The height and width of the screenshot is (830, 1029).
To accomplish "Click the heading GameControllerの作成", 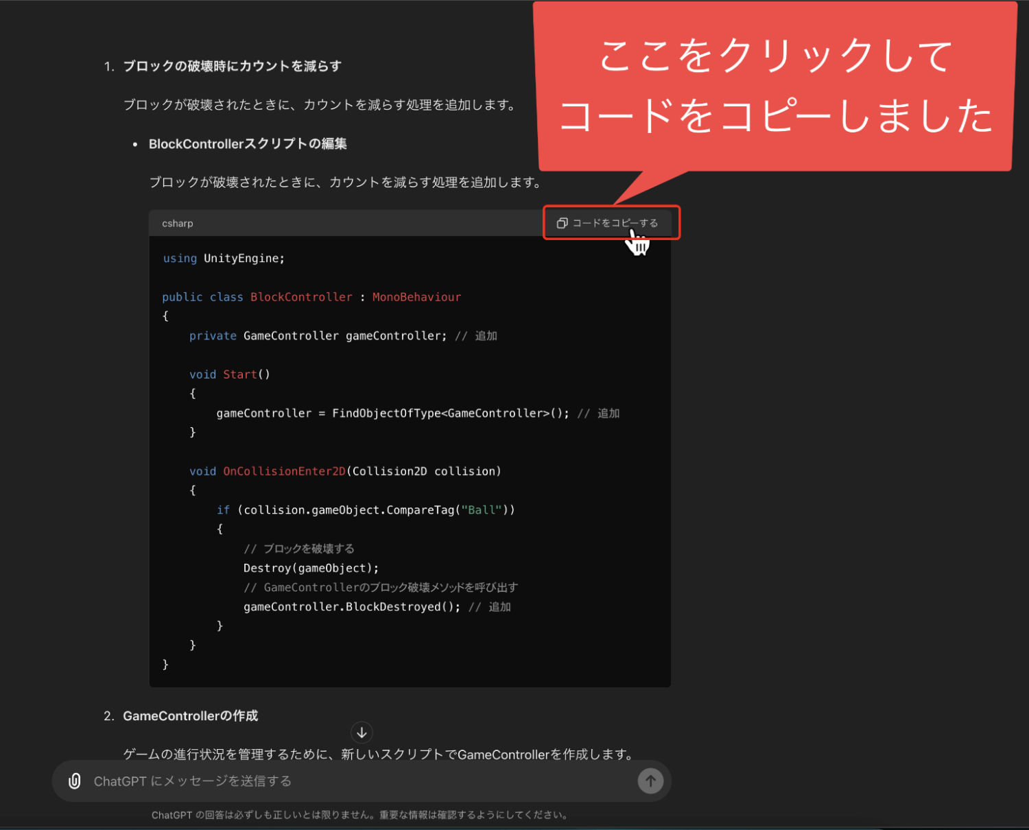I will pyautogui.click(x=190, y=716).
